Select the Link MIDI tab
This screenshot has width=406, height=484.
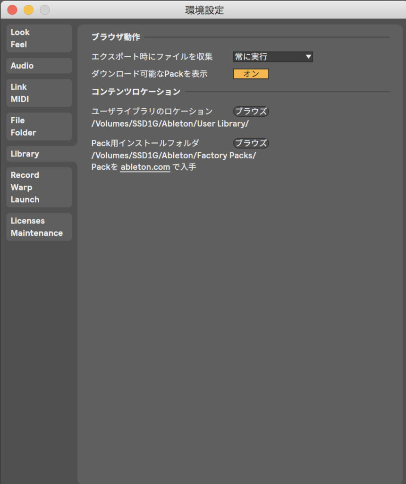click(x=39, y=93)
